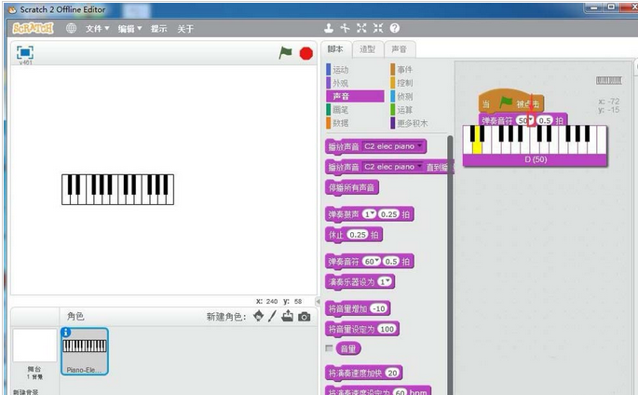Click the piano sprite on stage
The height and width of the screenshot is (395, 638).
tap(117, 189)
